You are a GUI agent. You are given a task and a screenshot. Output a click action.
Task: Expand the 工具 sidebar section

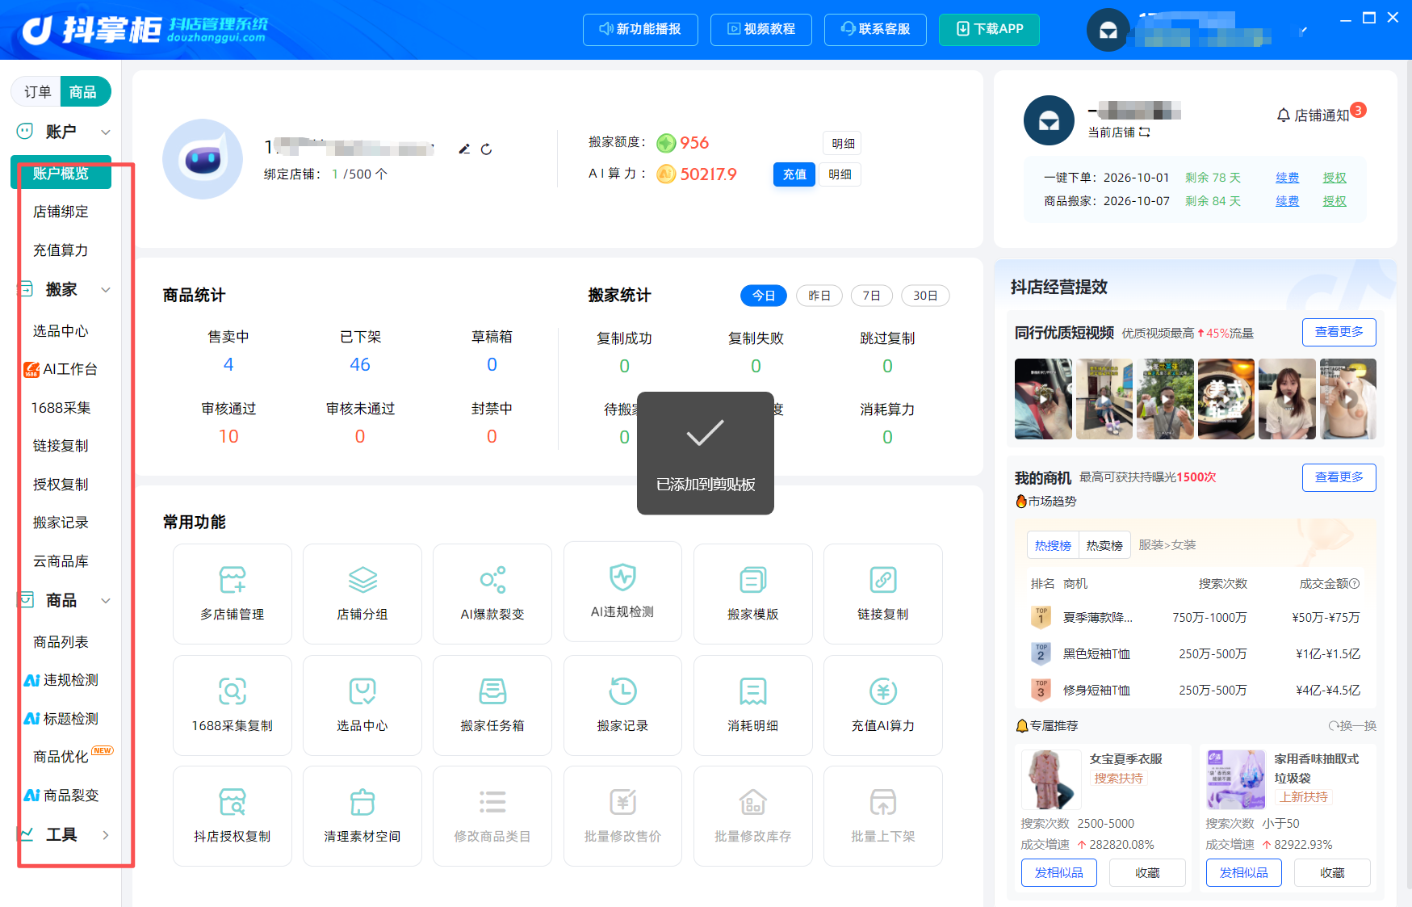105,835
